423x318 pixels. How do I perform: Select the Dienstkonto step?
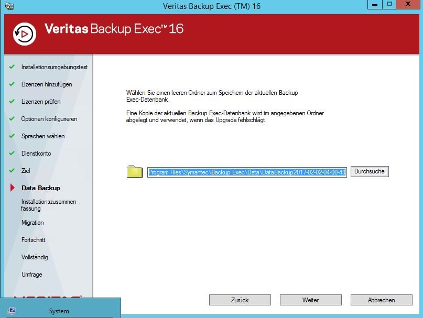[36, 153]
